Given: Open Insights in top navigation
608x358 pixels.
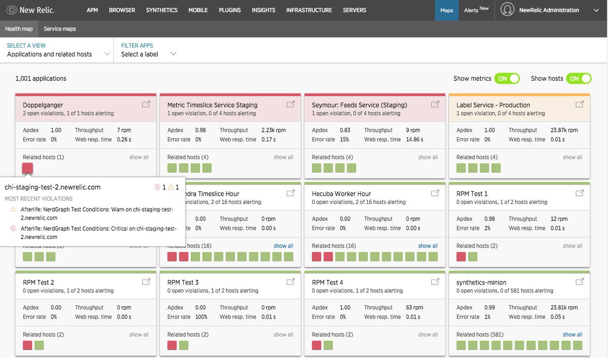Looking at the screenshot, I should pos(263,10).
